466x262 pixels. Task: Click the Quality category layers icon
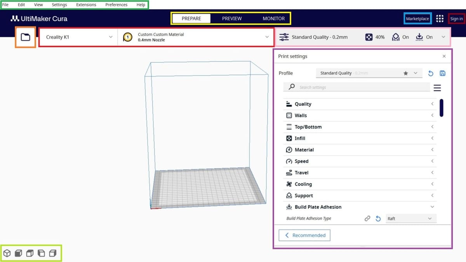(289, 104)
